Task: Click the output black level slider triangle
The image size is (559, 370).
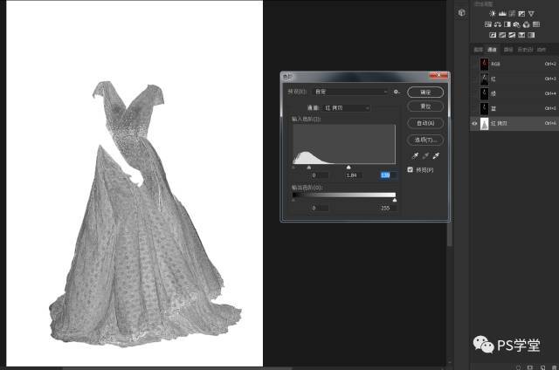Action: [x=293, y=200]
